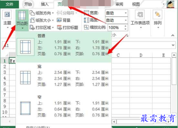Open the 主题 themes button
Image resolution: width=178 pixels, height=128 pixels.
7,19
